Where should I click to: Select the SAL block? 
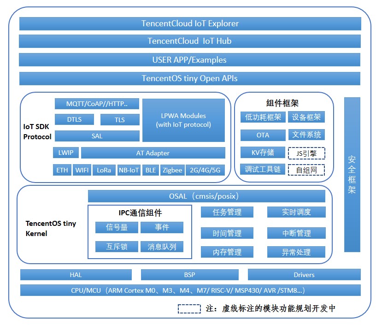click(x=97, y=136)
